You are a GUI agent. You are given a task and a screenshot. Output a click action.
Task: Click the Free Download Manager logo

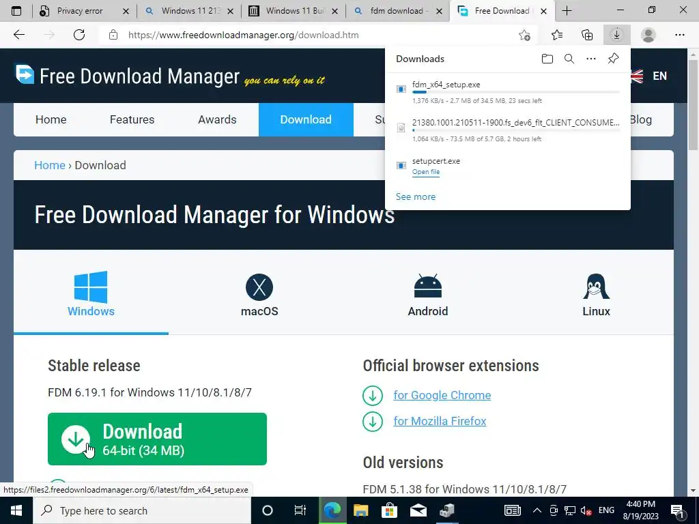(25, 74)
